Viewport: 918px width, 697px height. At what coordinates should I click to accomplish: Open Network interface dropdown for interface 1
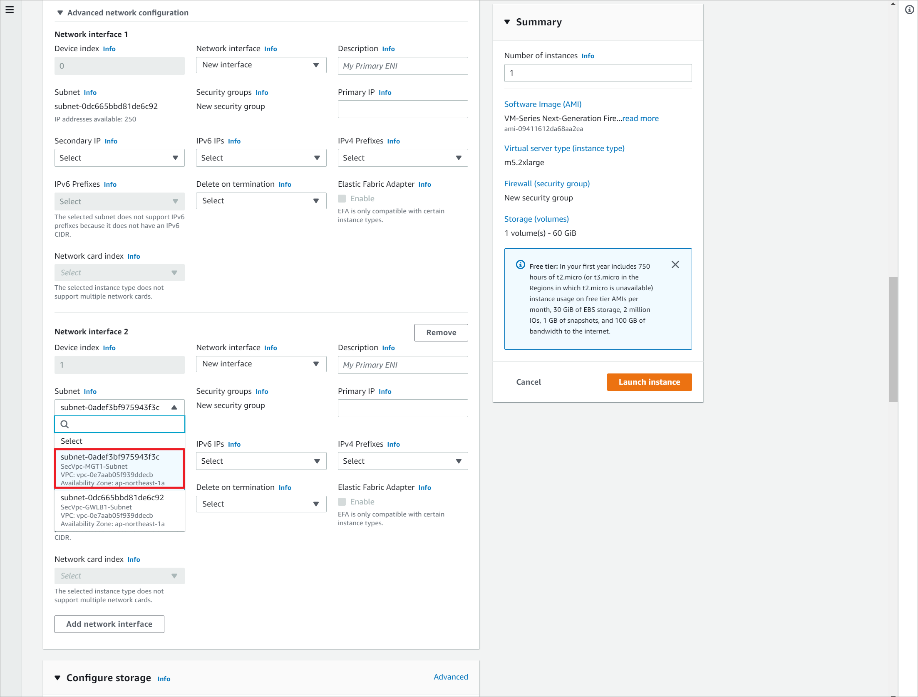click(x=261, y=65)
